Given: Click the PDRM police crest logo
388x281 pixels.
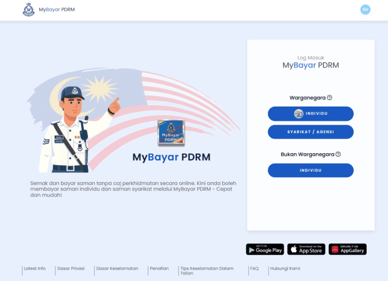Looking at the screenshot, I should (29, 10).
